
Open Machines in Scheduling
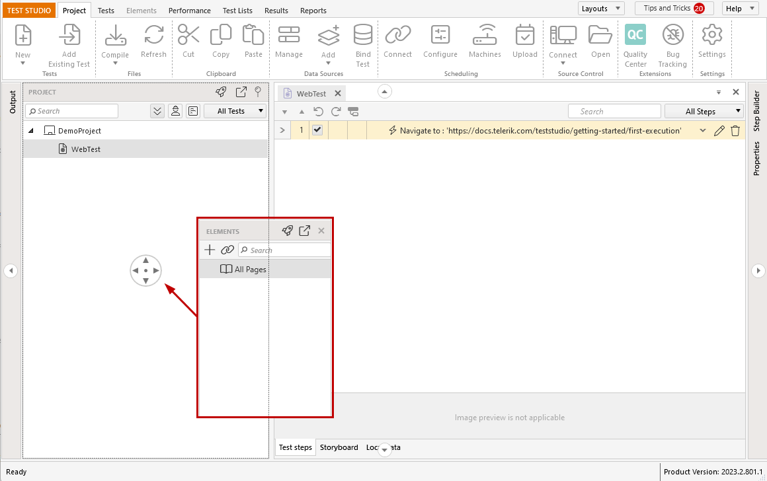485,35
